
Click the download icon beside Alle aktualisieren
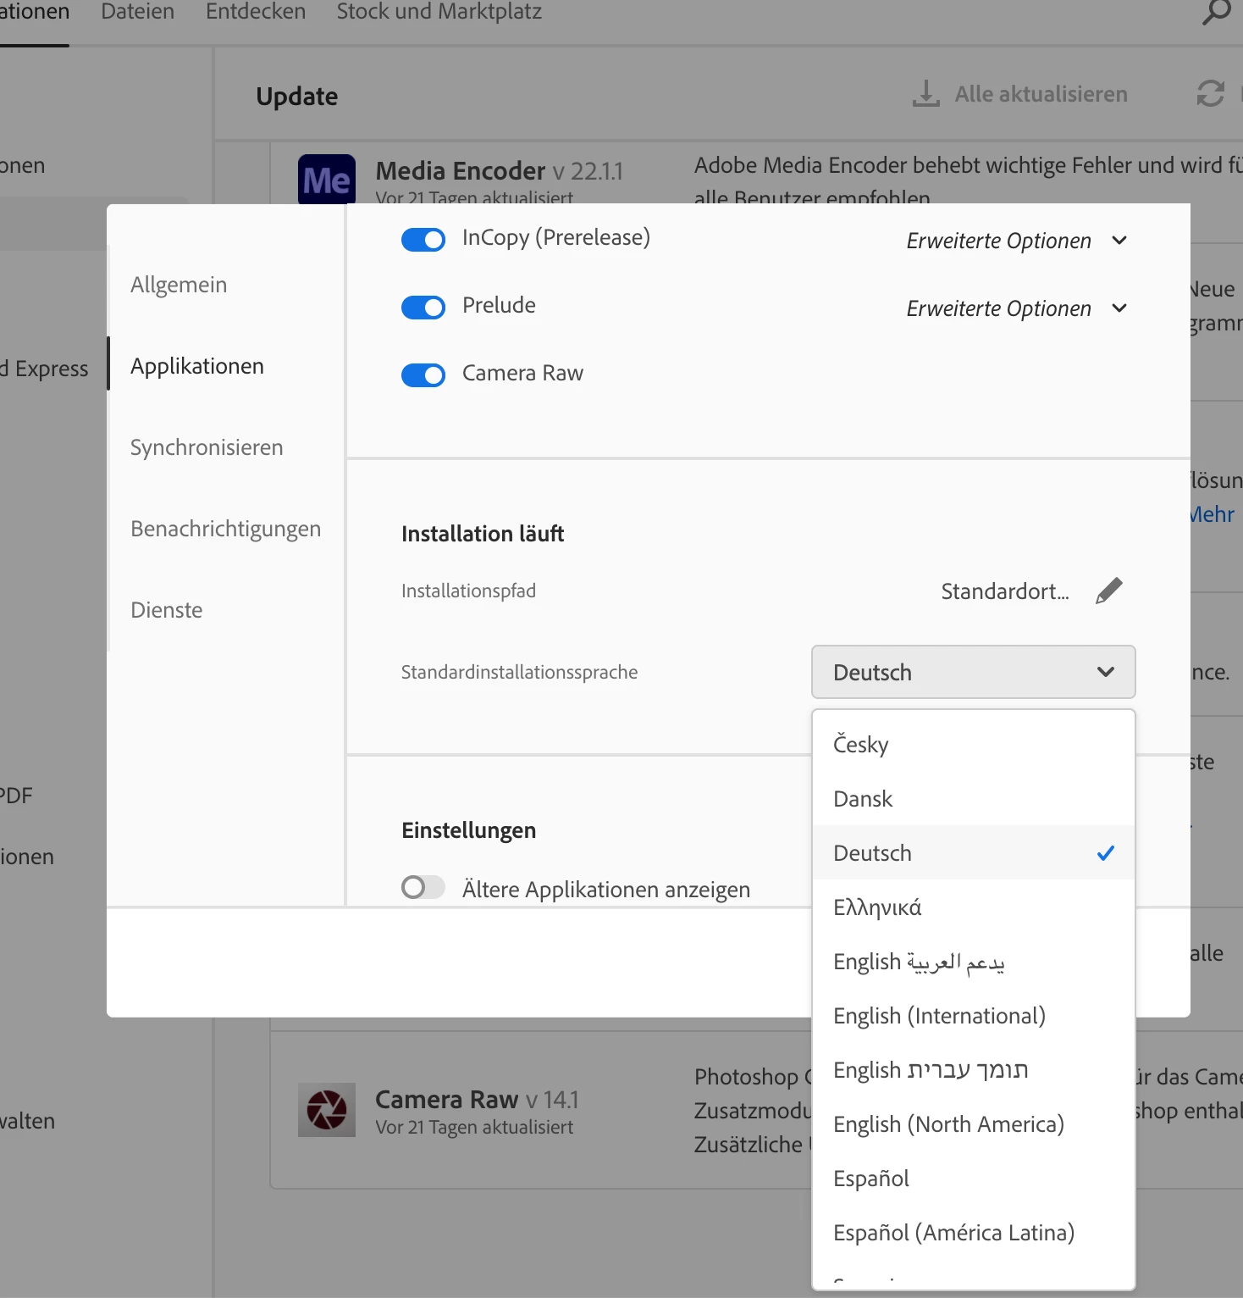tap(925, 93)
